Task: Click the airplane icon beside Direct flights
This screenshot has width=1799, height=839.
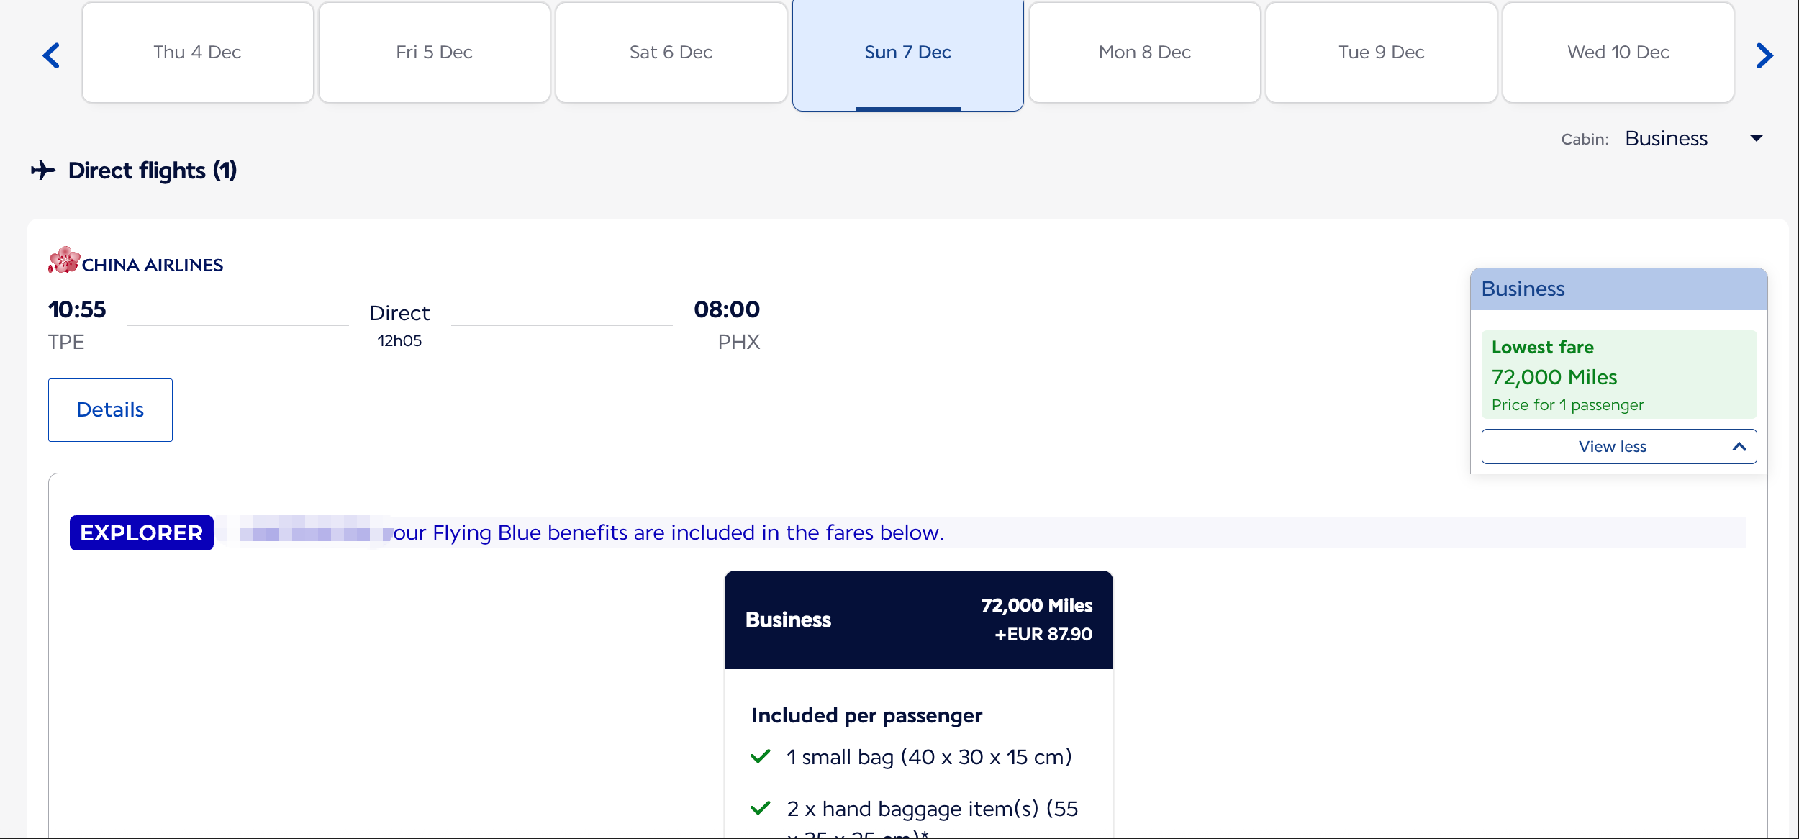Action: pos(43,171)
